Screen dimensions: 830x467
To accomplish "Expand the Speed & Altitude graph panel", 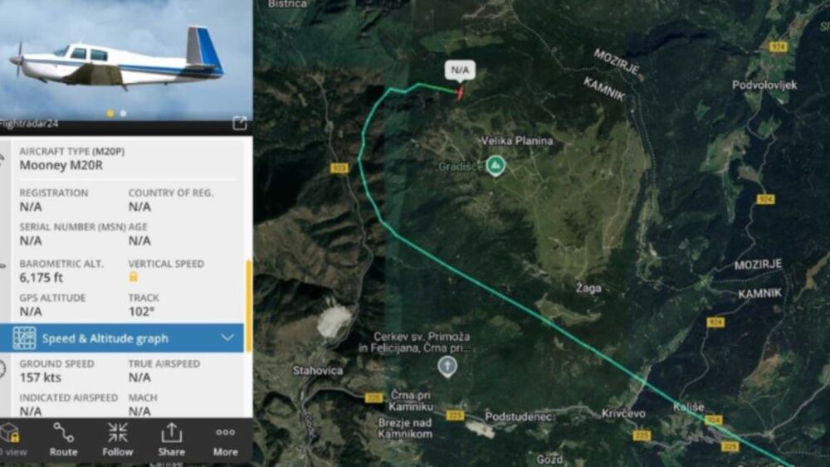I will point(122,338).
